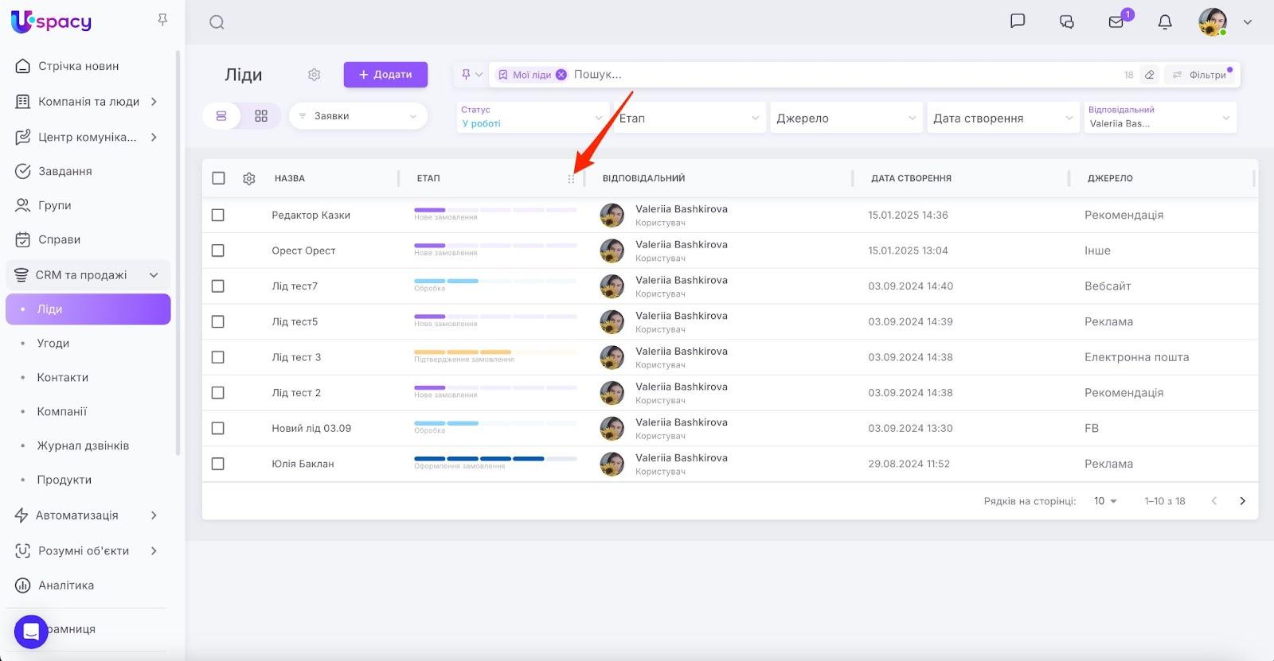Open the notifications bell
The image size is (1274, 661).
point(1165,22)
